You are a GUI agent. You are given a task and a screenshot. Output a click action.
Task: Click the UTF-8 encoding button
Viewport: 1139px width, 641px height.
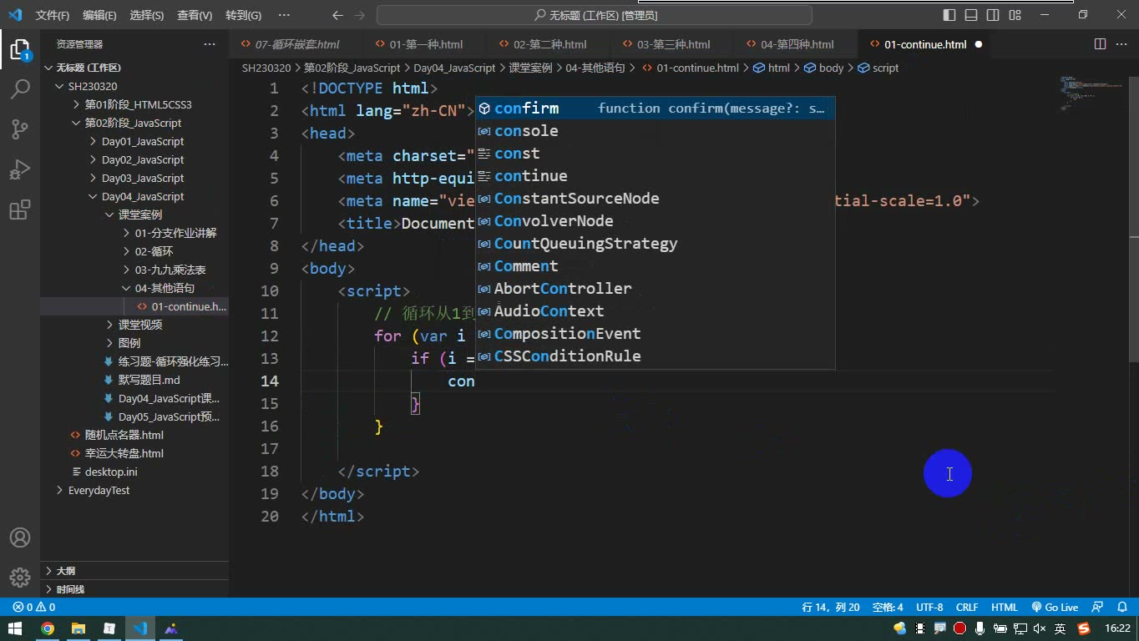[929, 608]
